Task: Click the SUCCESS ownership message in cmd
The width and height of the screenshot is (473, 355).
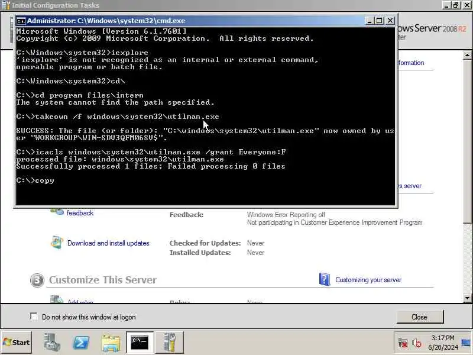Action: [x=205, y=134]
